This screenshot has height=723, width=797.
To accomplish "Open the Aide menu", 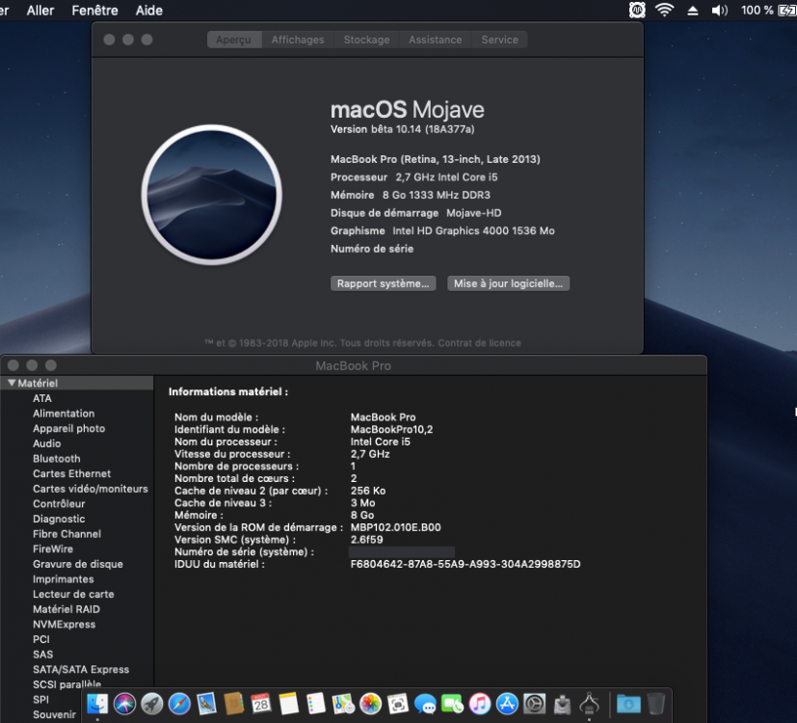I will point(149,11).
